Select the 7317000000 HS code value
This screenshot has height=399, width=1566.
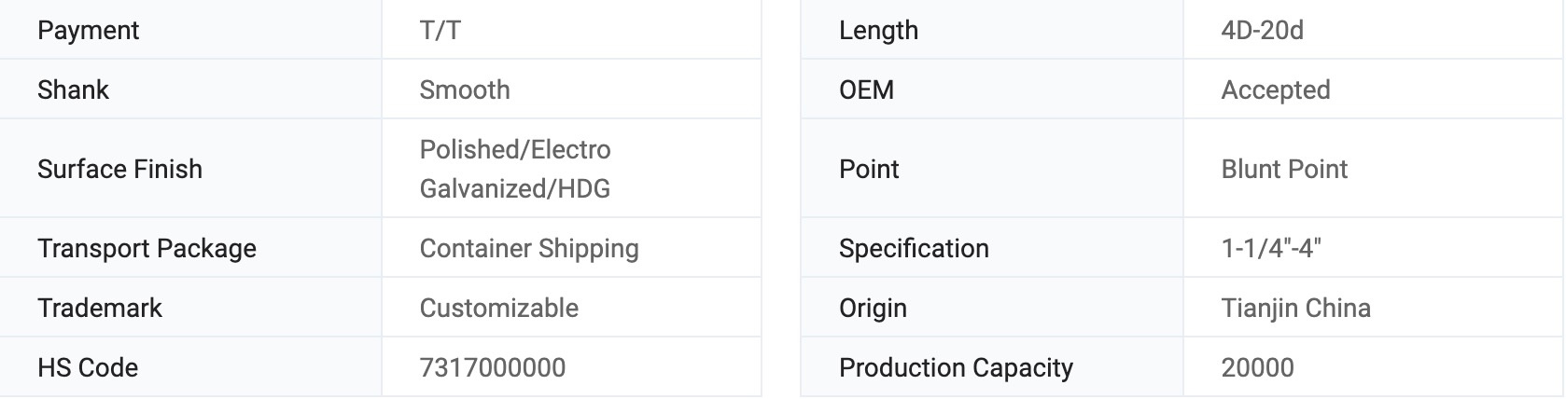(x=493, y=368)
